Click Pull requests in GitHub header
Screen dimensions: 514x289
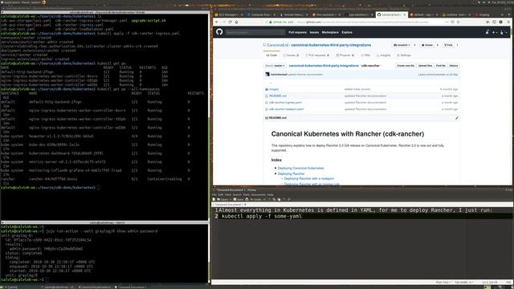point(297,32)
